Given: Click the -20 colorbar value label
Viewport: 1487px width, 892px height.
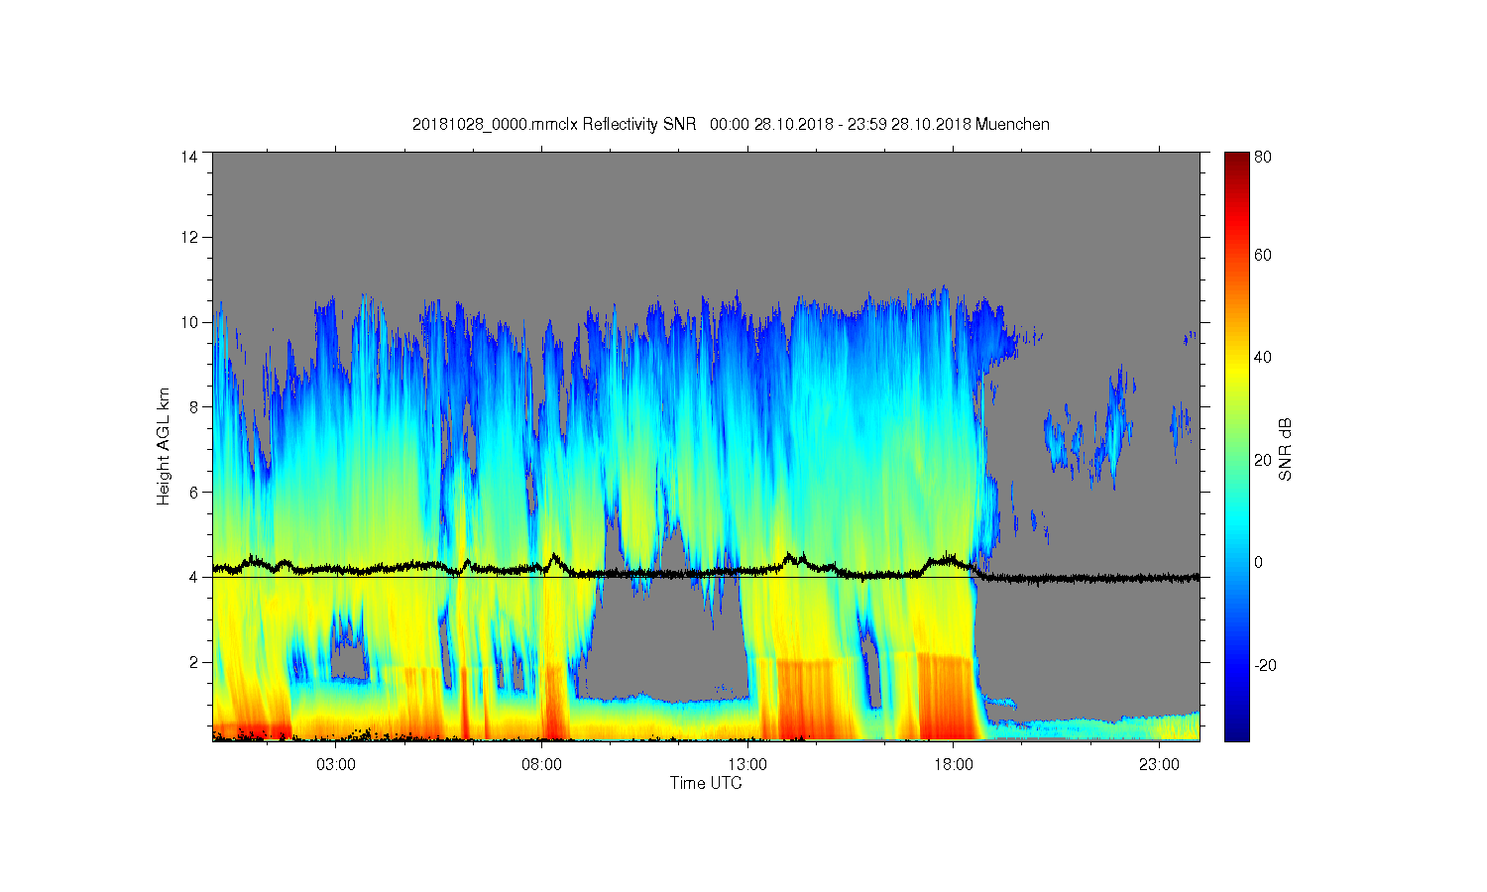Looking at the screenshot, I should pyautogui.click(x=1266, y=665).
